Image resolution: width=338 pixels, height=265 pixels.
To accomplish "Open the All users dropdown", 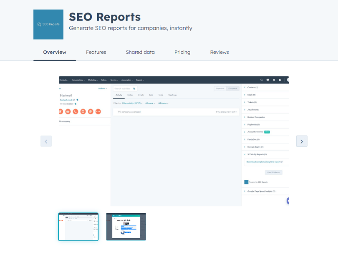I will 150,103.
